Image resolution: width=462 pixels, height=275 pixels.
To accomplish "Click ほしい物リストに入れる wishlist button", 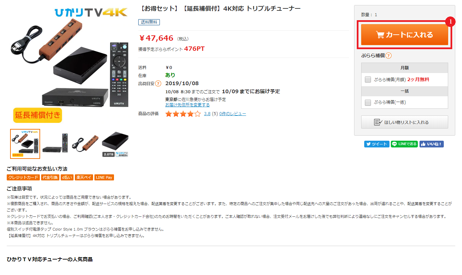I will [x=405, y=122].
